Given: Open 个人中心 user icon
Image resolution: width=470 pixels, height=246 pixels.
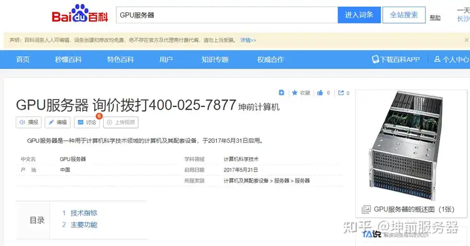Looking at the screenshot, I should click(437, 59).
